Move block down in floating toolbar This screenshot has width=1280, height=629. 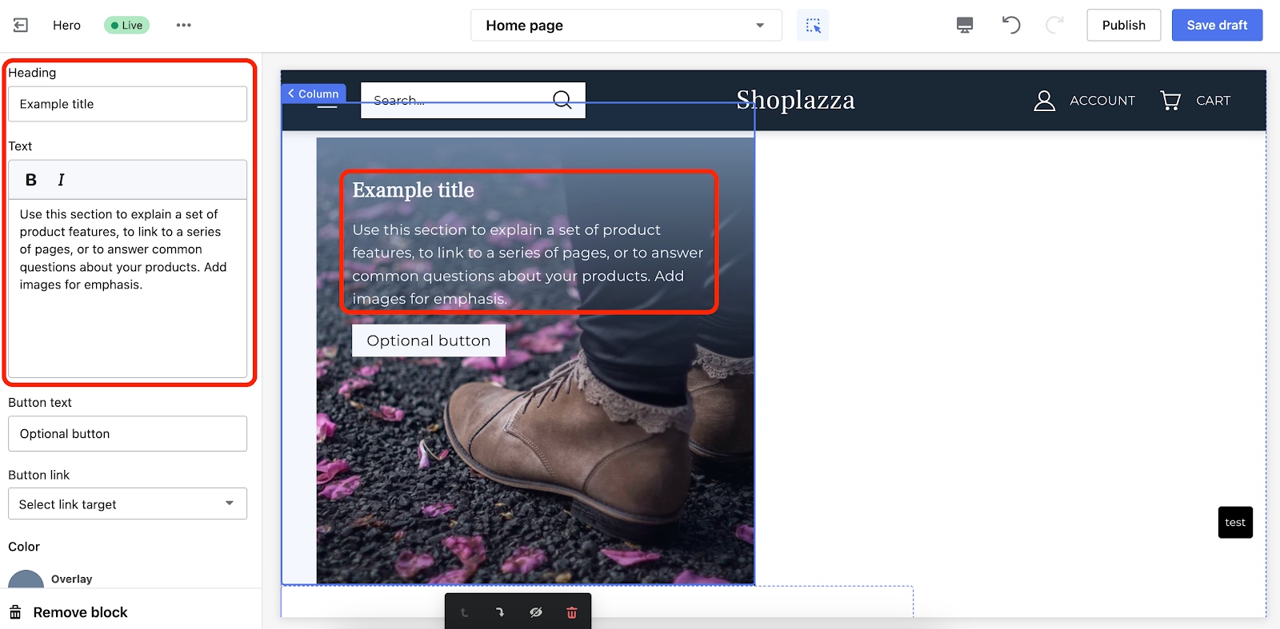(500, 612)
